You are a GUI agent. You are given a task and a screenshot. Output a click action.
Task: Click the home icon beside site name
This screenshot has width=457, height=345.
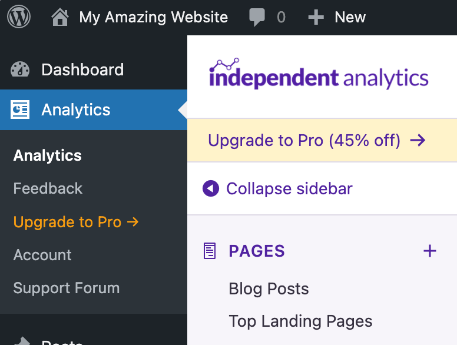(x=60, y=17)
